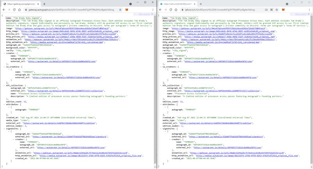Click the gateway.autograph.io address bar URL
The width and height of the screenshot is (313, 169).
pyautogui.click(x=71, y=9)
